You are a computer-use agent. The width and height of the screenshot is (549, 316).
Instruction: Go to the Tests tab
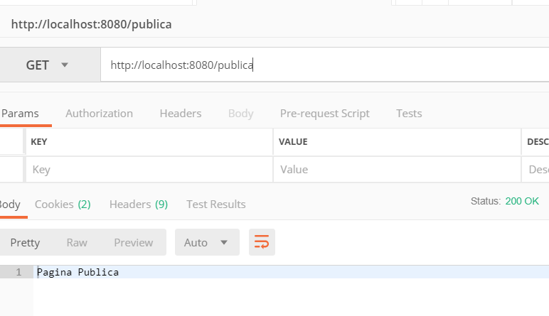409,113
